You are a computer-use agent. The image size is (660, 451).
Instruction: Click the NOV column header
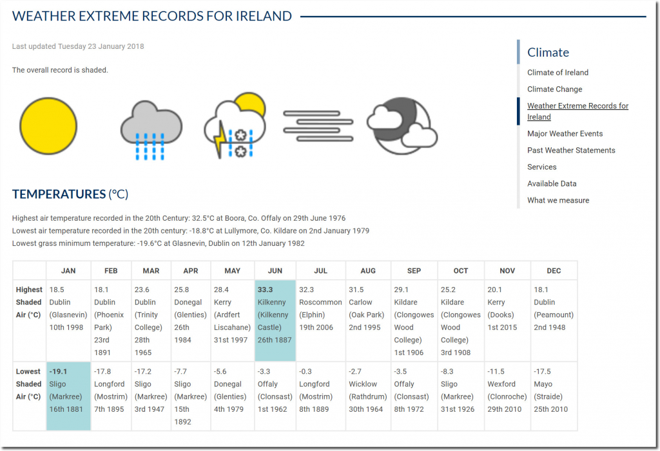point(507,271)
